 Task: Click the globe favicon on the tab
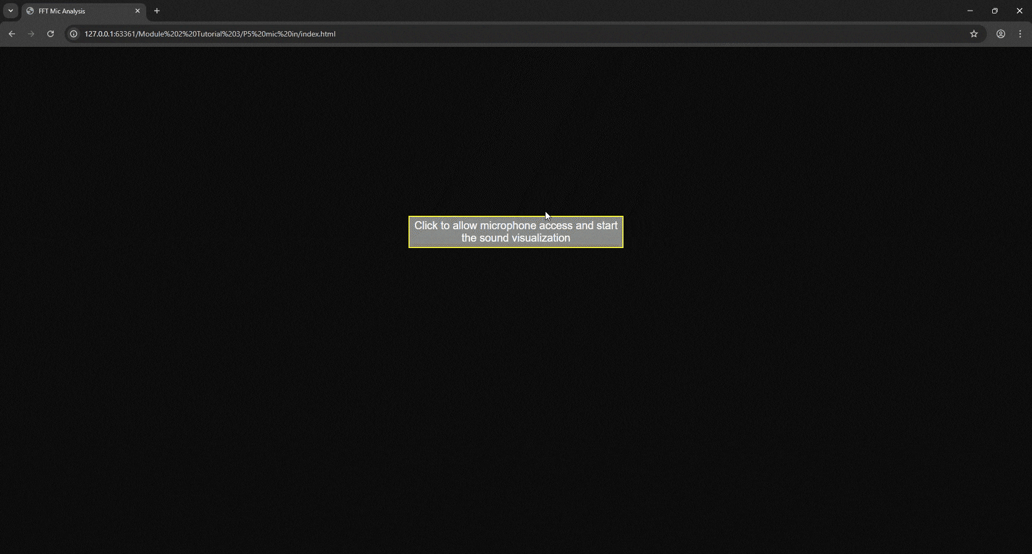31,11
